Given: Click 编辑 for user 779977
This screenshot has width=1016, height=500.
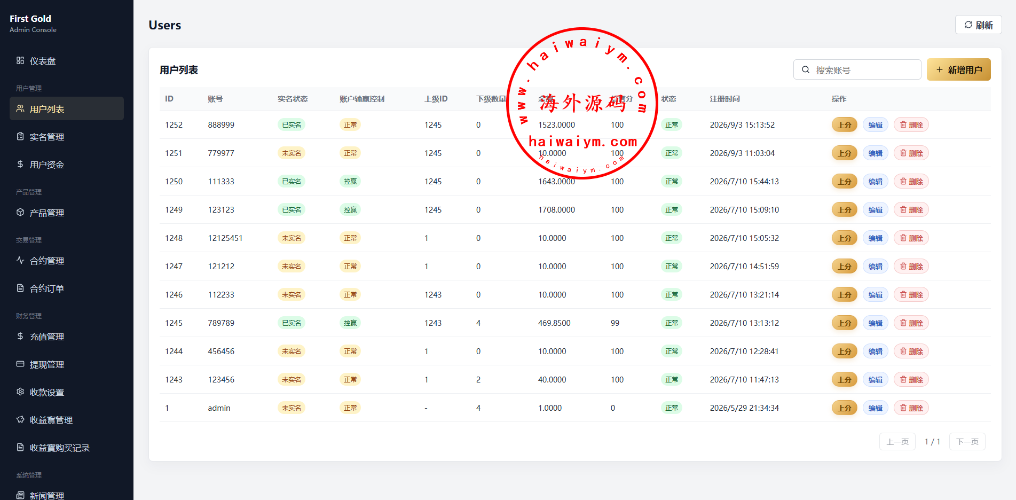Looking at the screenshot, I should 875,153.
